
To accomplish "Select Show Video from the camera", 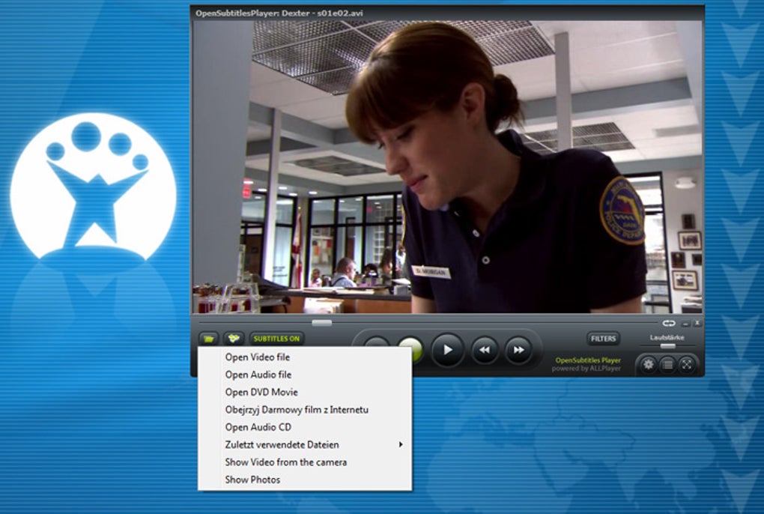I will (305, 462).
